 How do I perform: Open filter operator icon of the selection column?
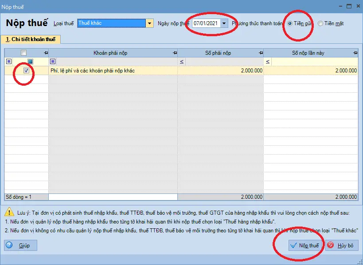pos(9,61)
